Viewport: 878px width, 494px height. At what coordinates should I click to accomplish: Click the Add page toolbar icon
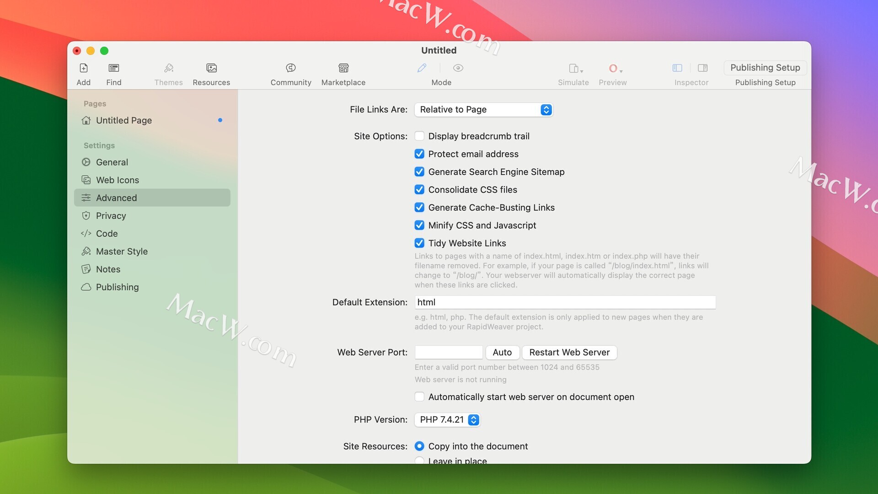pos(83,68)
